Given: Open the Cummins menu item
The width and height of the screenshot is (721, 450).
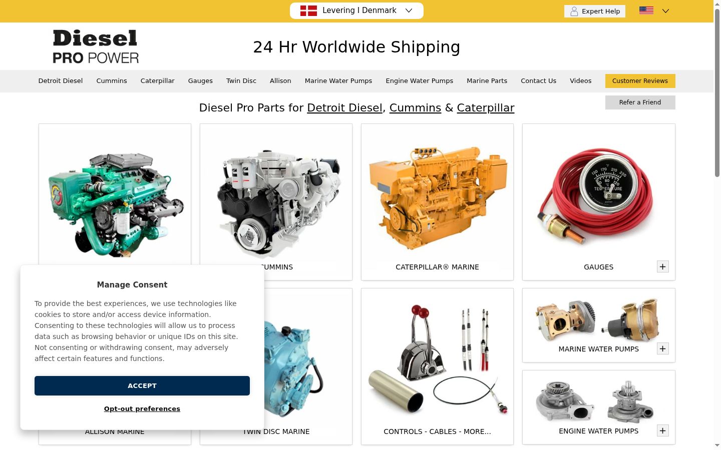Looking at the screenshot, I should [x=112, y=80].
